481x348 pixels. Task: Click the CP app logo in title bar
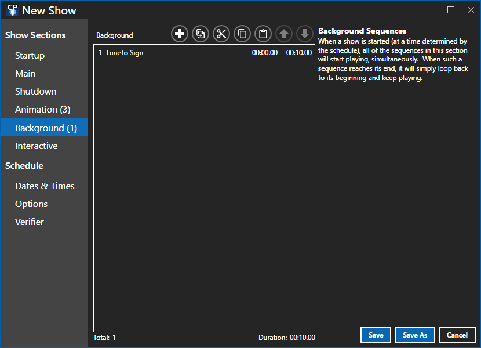[x=13, y=10]
